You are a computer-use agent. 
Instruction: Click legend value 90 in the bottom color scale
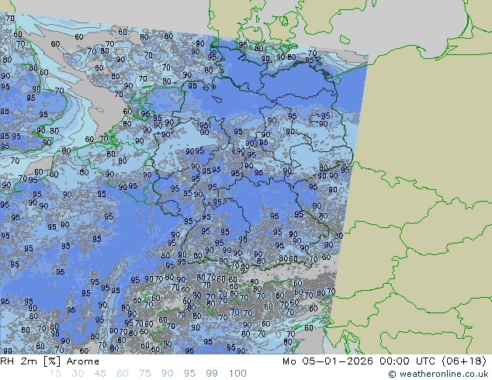[x=167, y=374]
